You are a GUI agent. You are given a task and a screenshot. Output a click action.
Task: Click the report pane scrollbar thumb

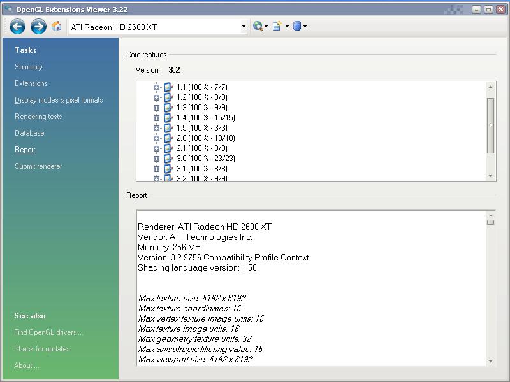coord(490,222)
